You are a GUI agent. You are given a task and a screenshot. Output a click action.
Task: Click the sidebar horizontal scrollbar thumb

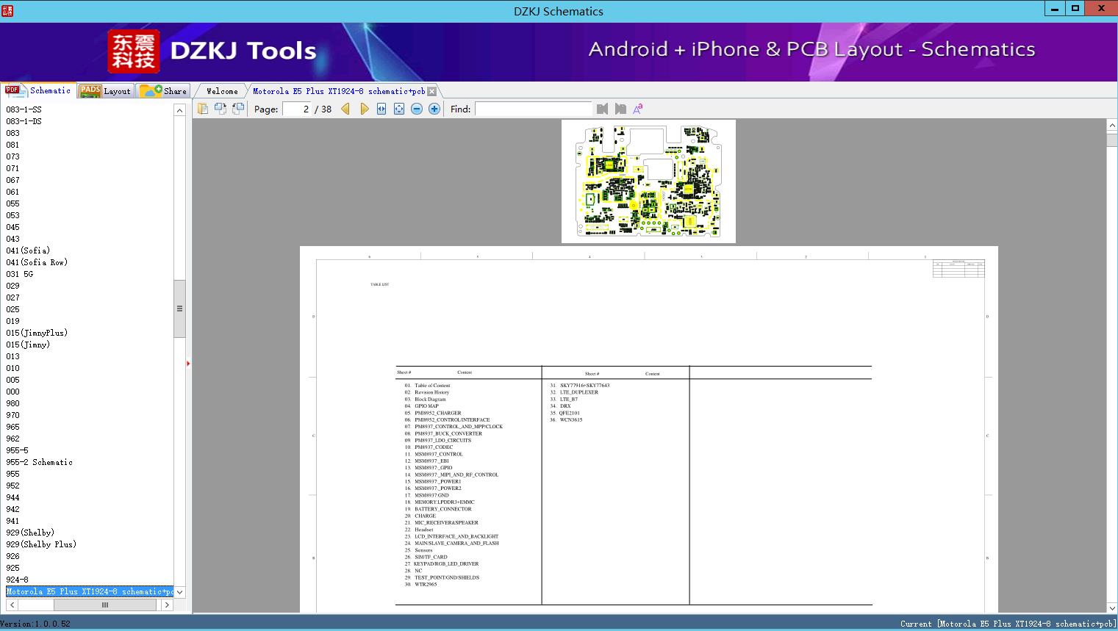coord(105,605)
